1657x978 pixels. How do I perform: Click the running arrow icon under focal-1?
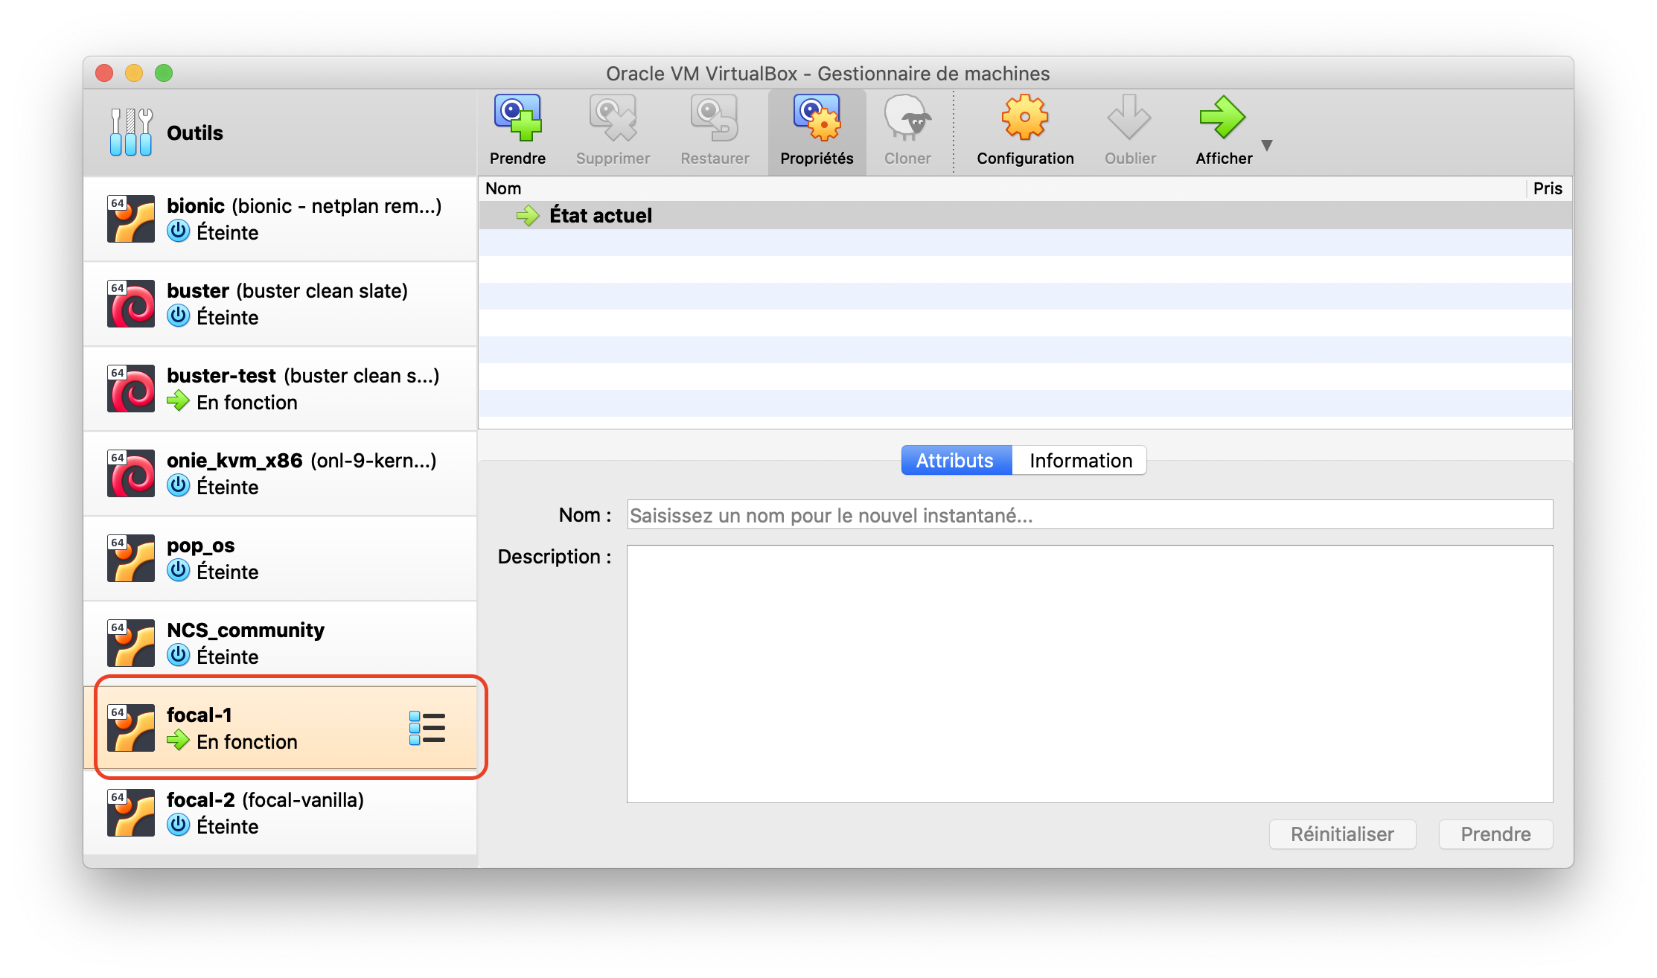click(x=179, y=741)
